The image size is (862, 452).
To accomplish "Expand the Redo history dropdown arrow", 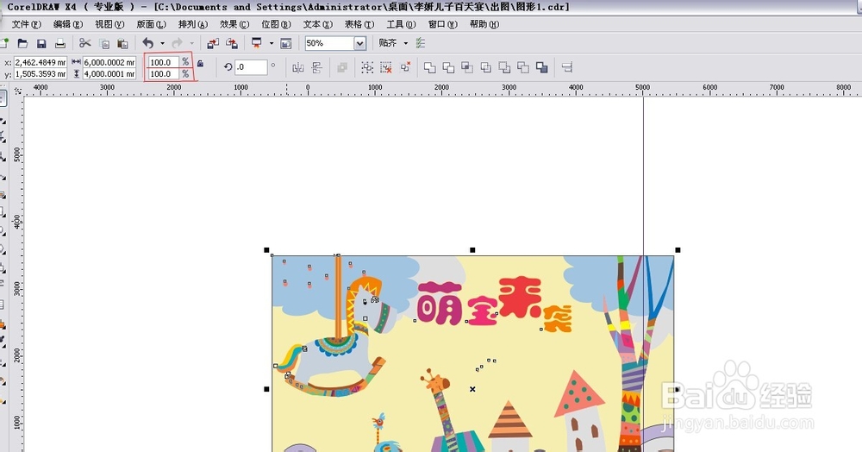I will (x=191, y=43).
